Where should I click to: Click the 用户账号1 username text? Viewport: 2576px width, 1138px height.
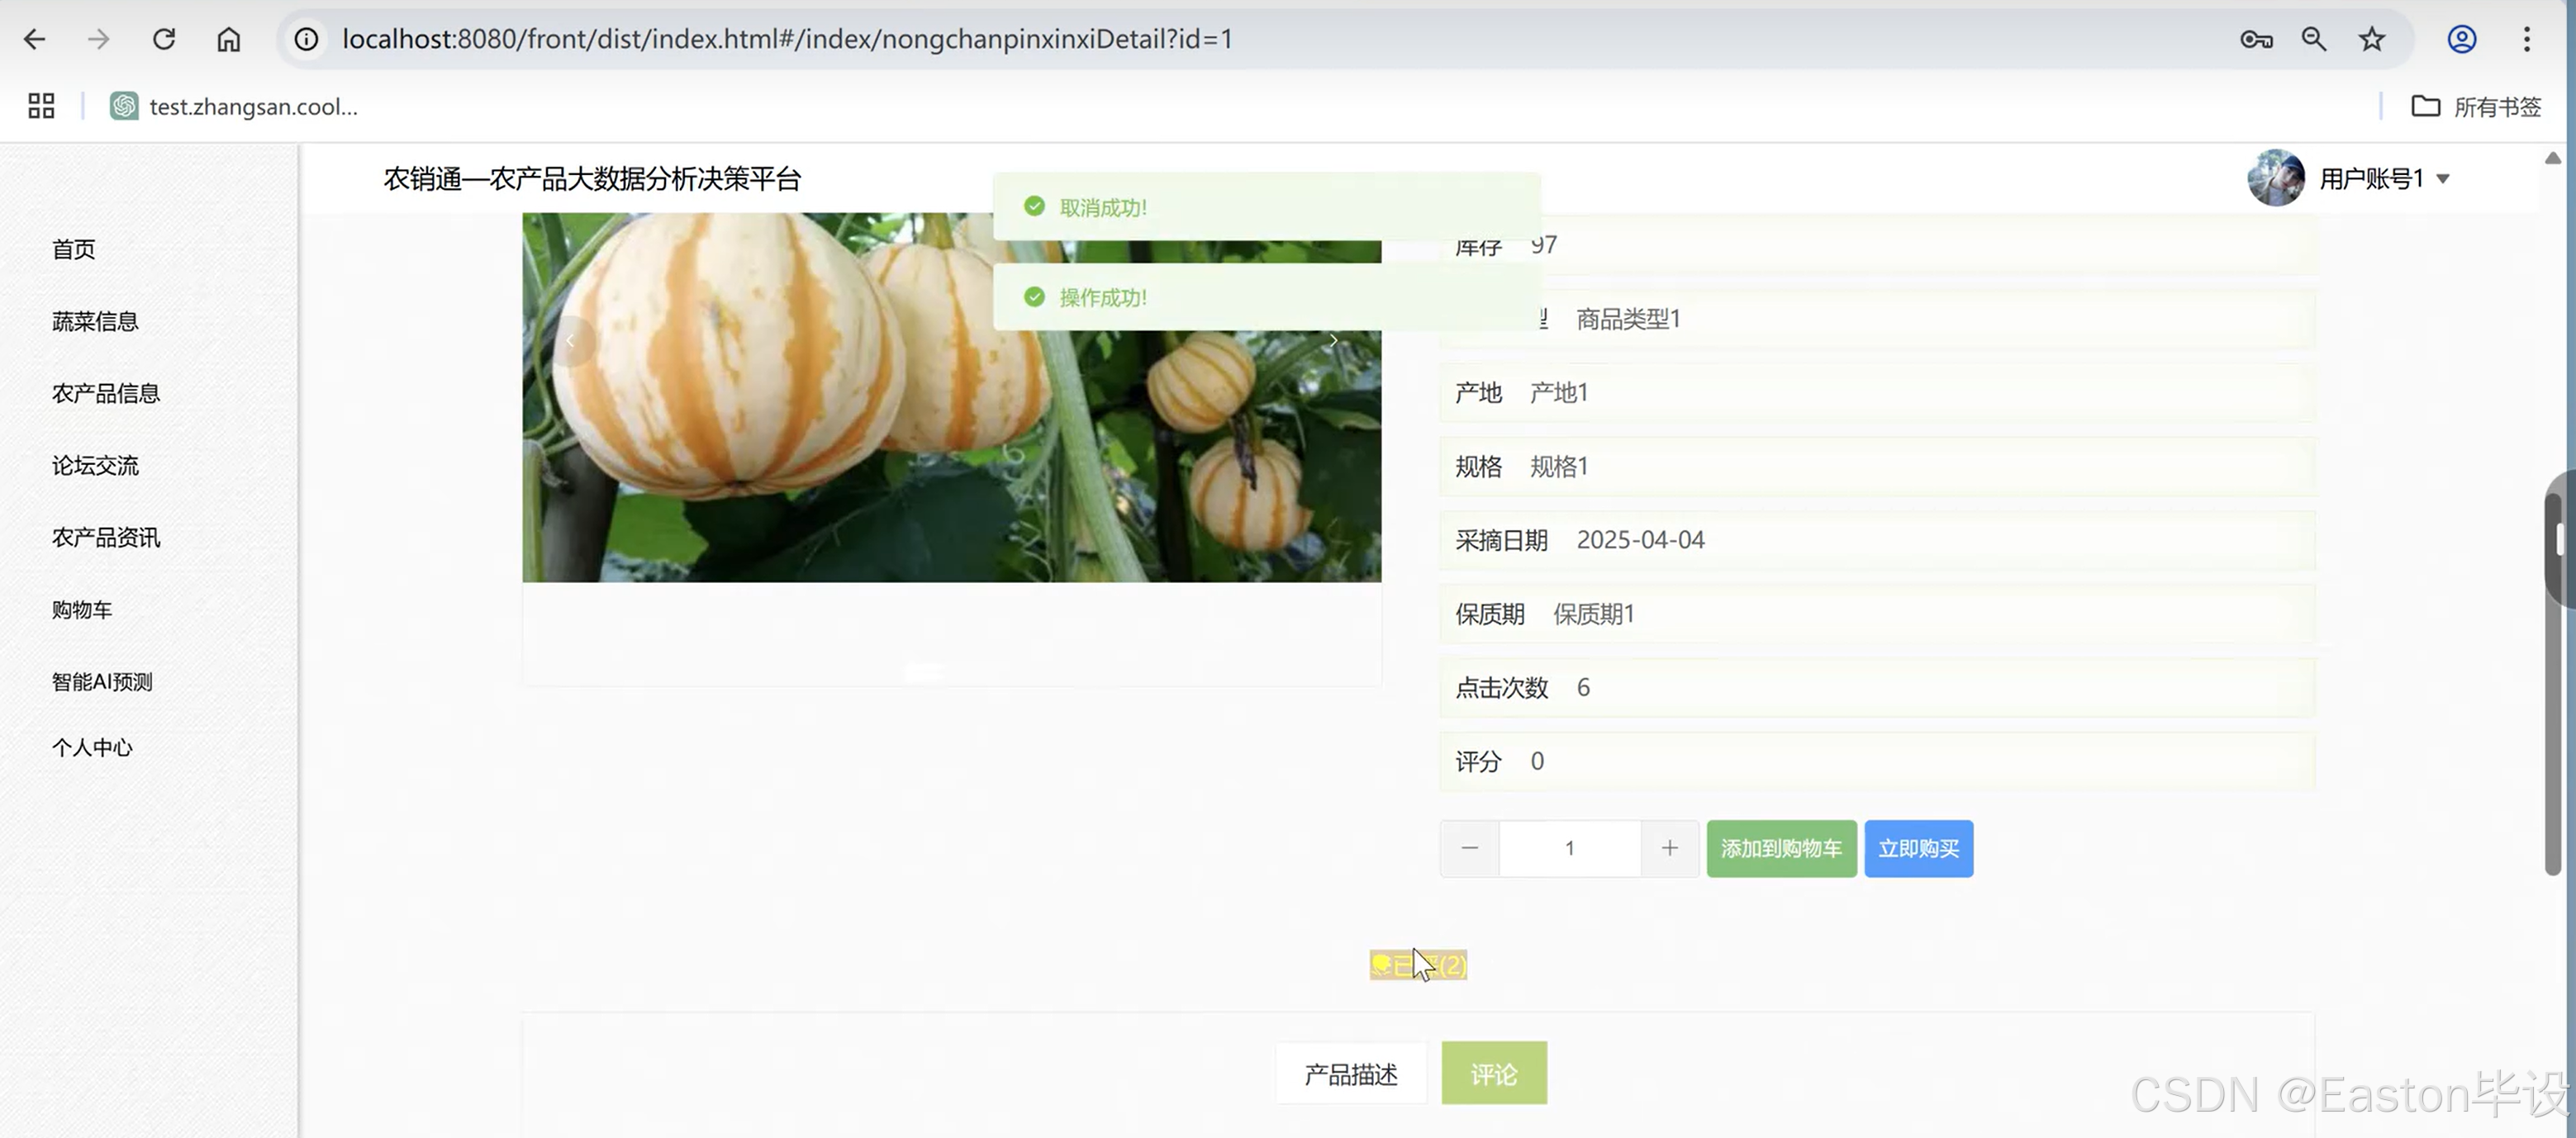point(2371,179)
